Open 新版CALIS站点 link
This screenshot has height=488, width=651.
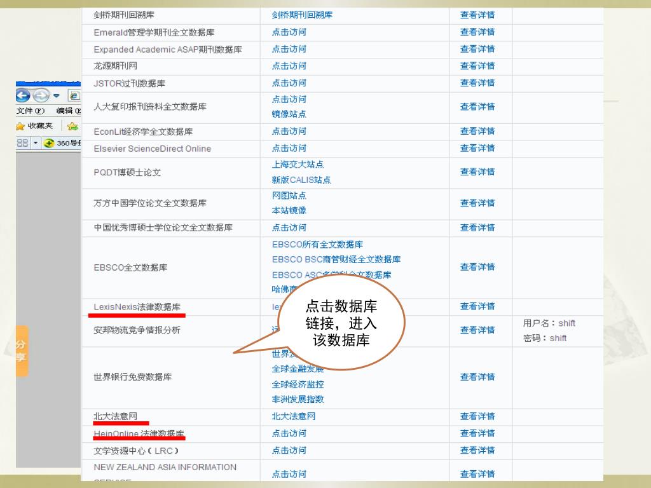(x=301, y=180)
